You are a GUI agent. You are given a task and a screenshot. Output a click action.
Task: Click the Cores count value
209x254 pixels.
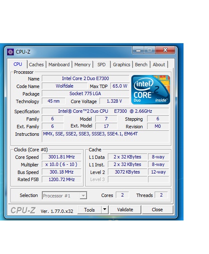[x=122, y=195]
